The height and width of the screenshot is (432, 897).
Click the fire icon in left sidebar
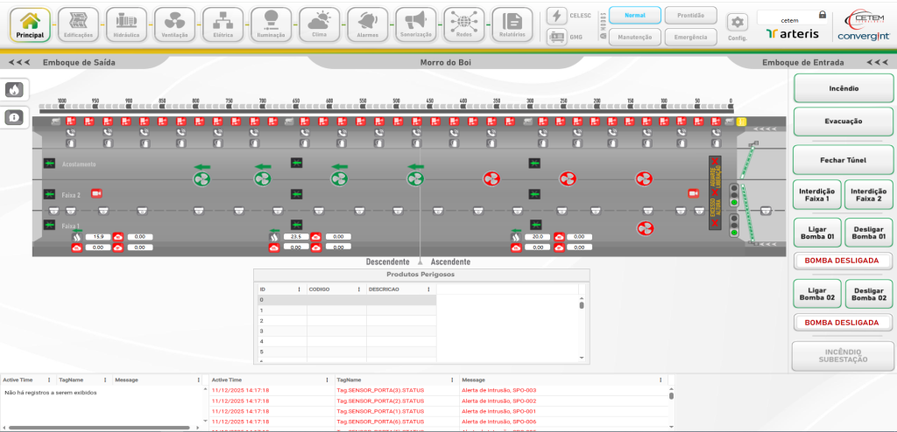[x=15, y=90]
